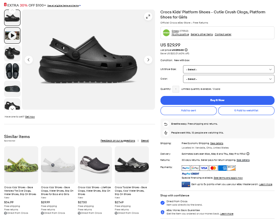This screenshot has height=221, width=280.
Task: Click the Discover payment icon
Action: [231, 168]
